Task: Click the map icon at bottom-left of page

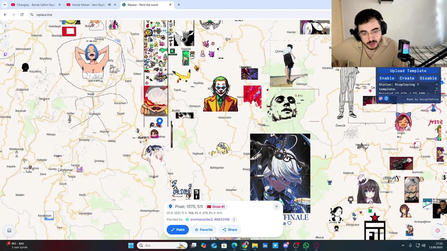Action: pyautogui.click(x=9, y=230)
